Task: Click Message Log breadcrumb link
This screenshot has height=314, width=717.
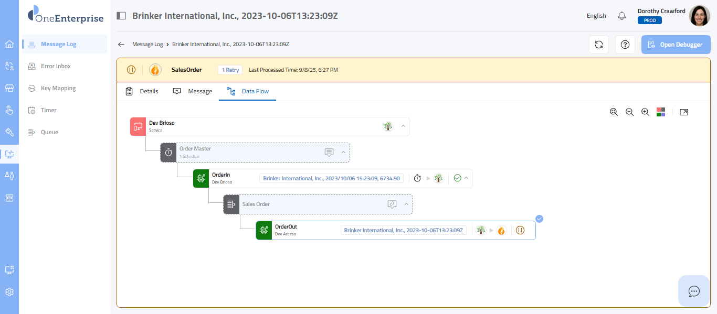Action: tap(147, 45)
